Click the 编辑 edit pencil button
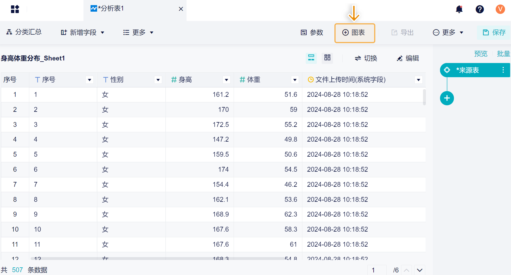This screenshot has width=511, height=275. 408,58
